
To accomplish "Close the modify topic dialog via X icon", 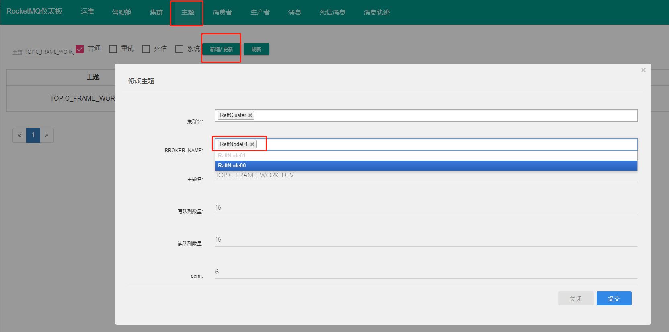I will [643, 70].
